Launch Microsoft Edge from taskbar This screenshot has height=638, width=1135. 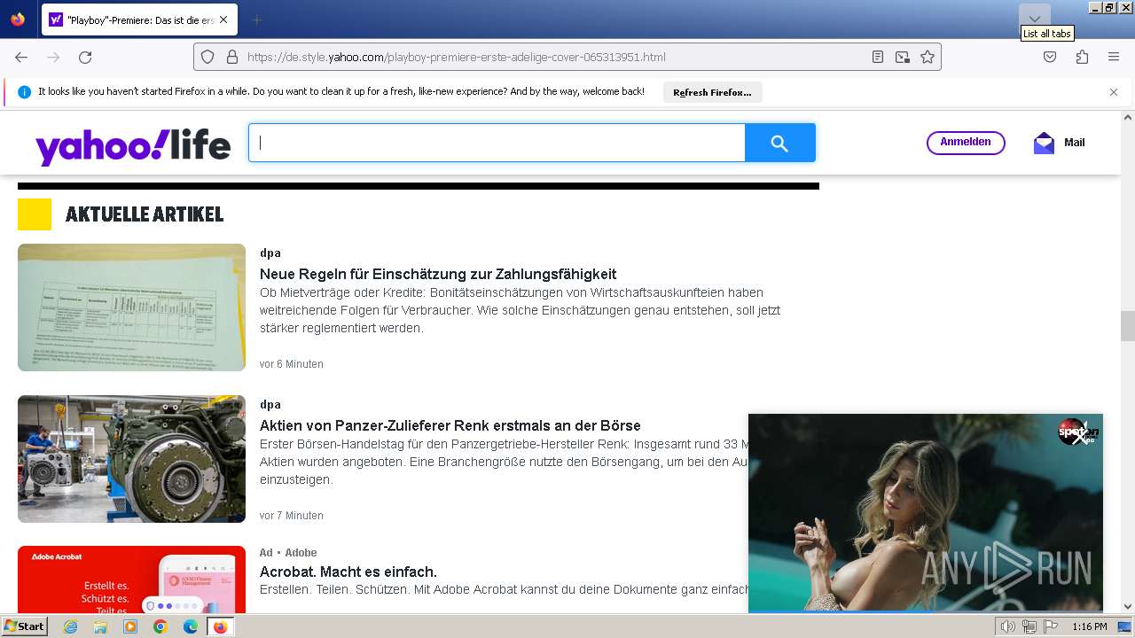[x=191, y=626]
